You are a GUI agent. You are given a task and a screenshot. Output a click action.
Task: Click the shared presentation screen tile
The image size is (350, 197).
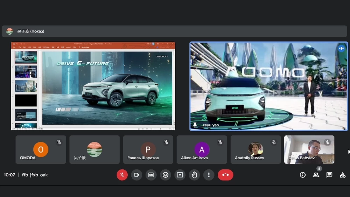(93, 86)
